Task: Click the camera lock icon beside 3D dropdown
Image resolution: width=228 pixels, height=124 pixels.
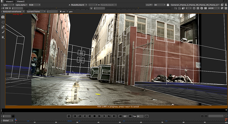Action: pyautogui.click(x=168, y=5)
